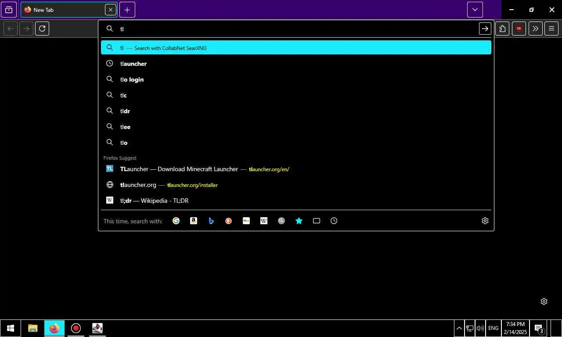Open the Firefox application menu
The height and width of the screenshot is (337, 562).
551,29
